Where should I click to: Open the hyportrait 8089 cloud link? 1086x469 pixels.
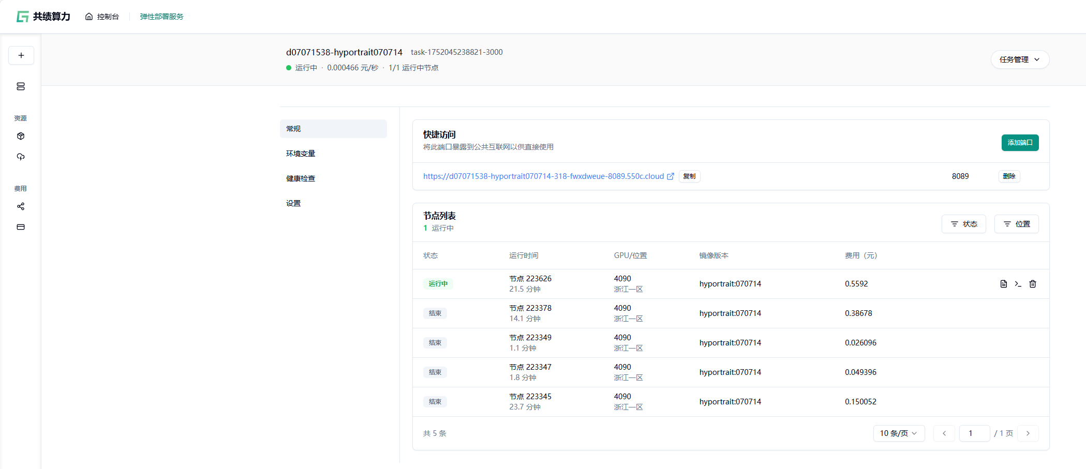click(x=543, y=176)
